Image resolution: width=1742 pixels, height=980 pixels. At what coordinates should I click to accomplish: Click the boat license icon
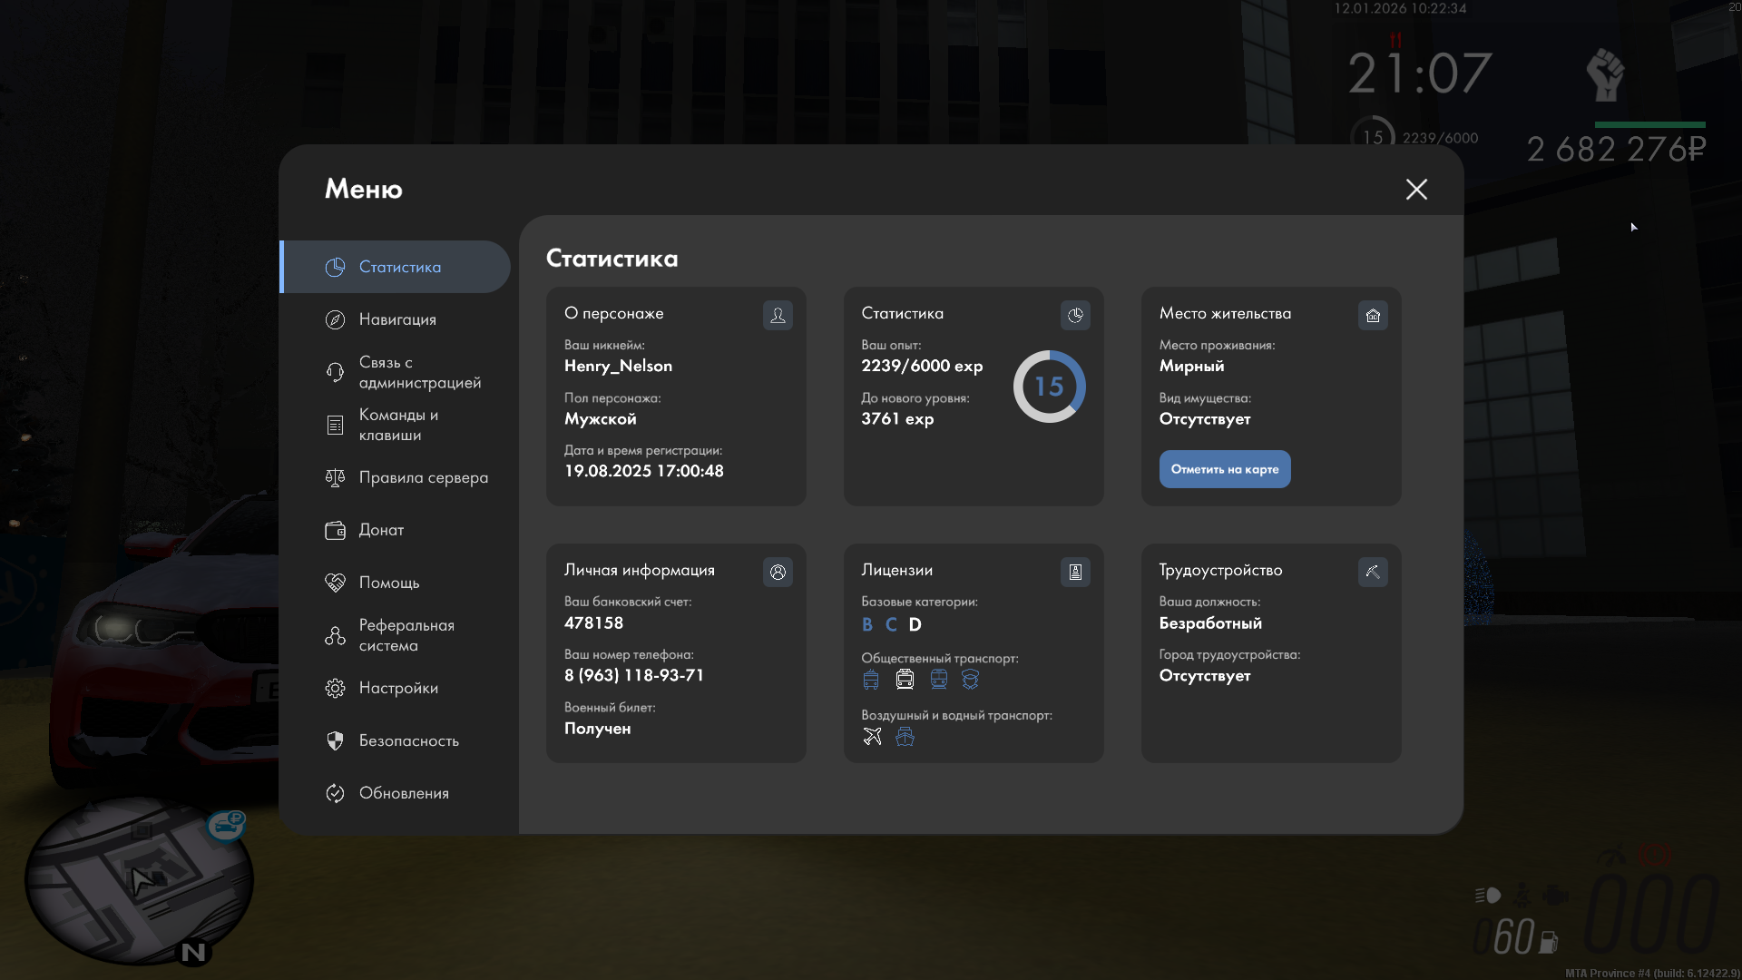coord(905,737)
